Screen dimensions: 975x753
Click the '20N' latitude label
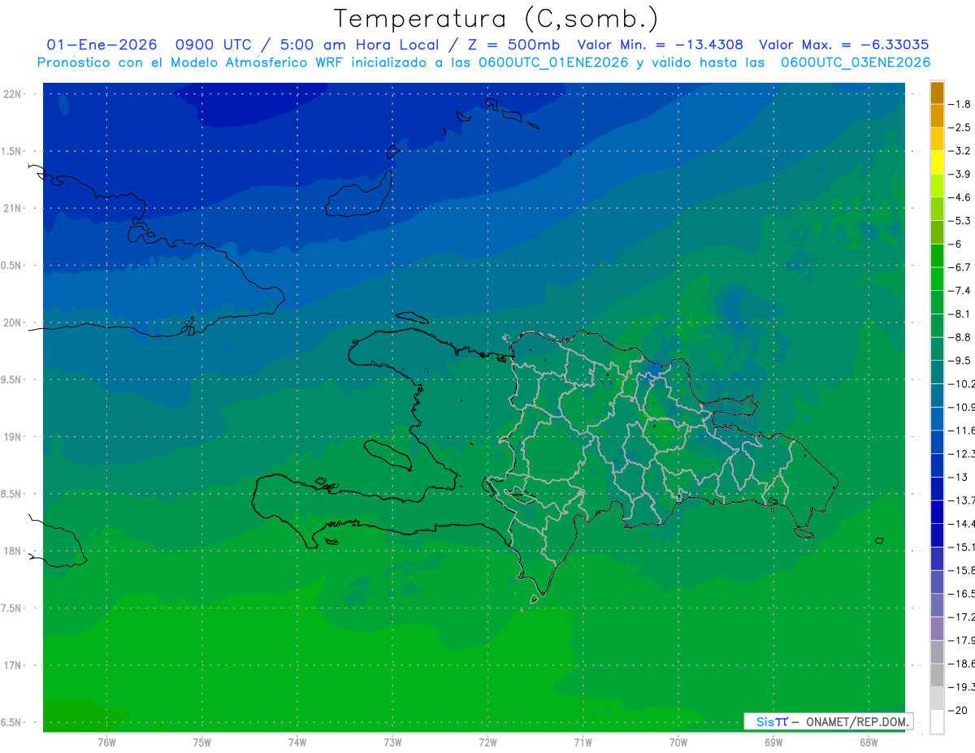[x=12, y=322]
